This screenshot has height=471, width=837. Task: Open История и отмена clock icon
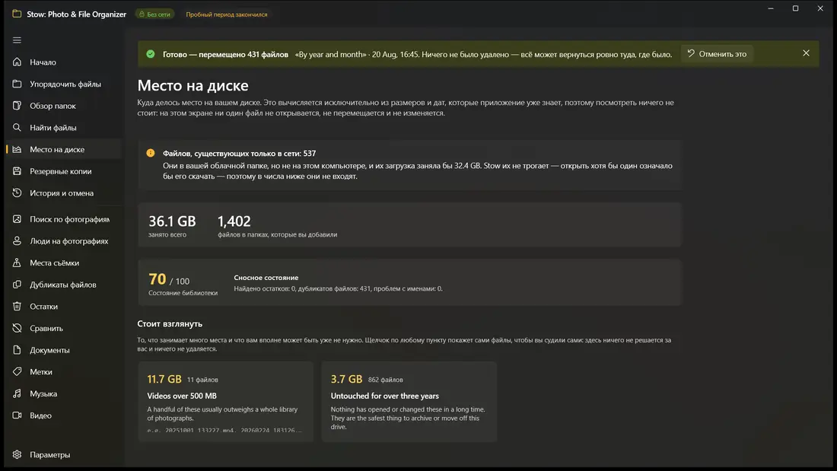click(x=17, y=193)
